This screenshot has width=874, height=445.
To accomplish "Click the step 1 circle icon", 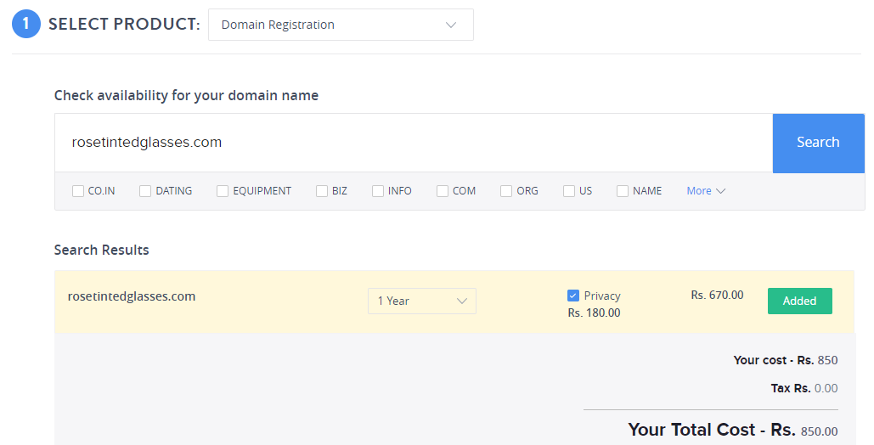I will click(26, 24).
